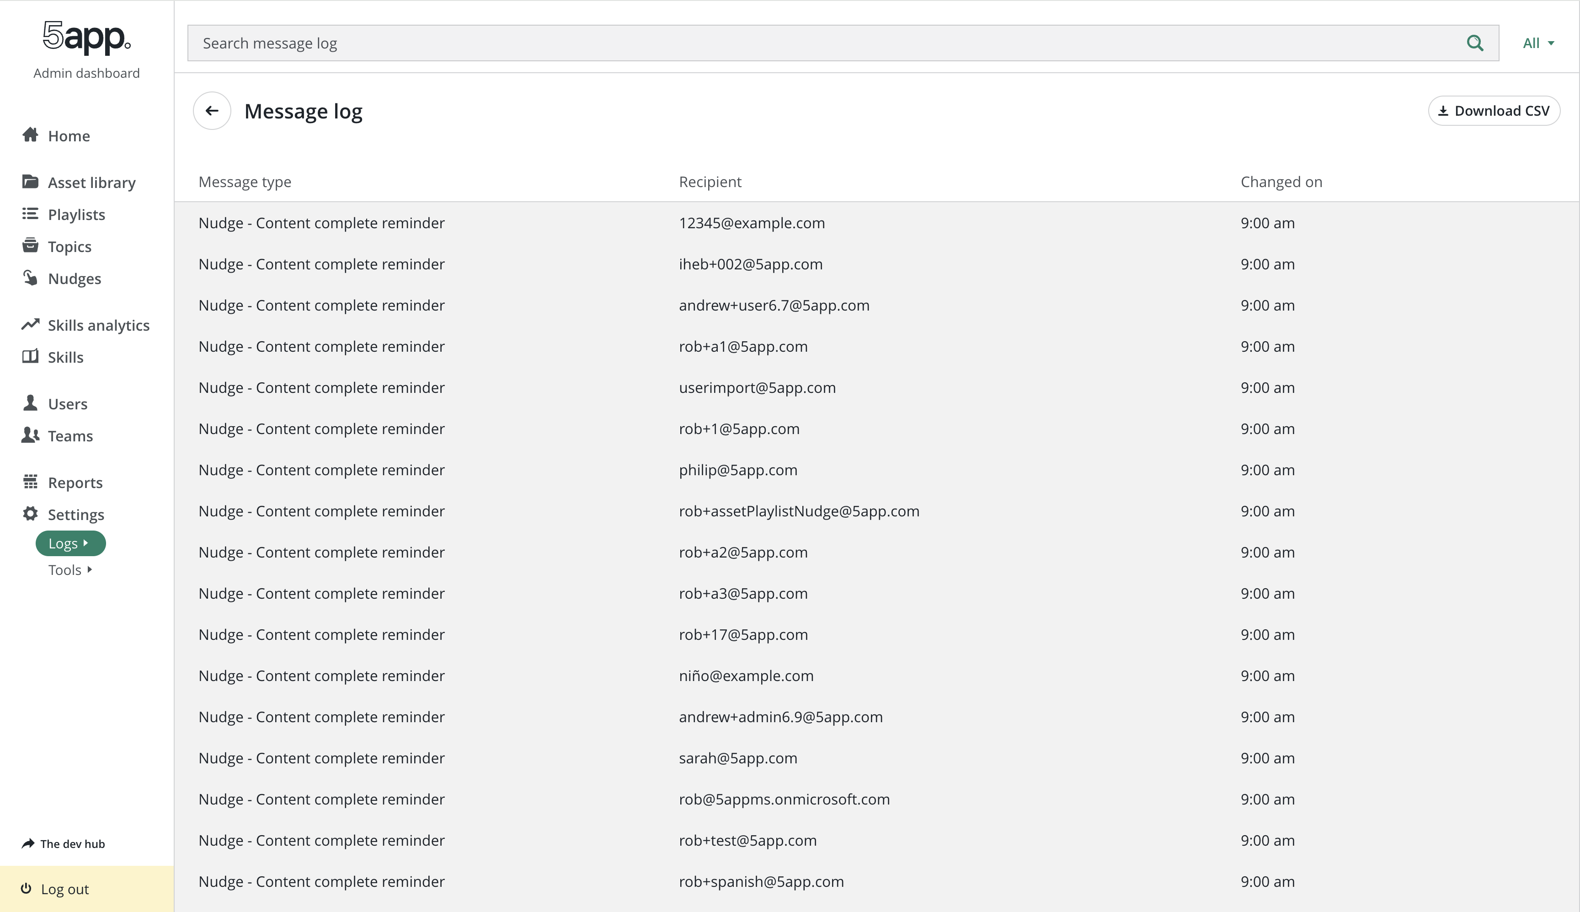
Task: Select recipient iheb+002@5app.com
Action: point(751,264)
